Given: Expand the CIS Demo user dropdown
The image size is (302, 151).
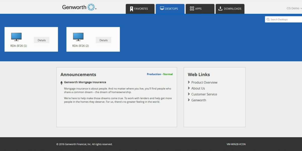Looking at the screenshot, I should click(294, 8).
